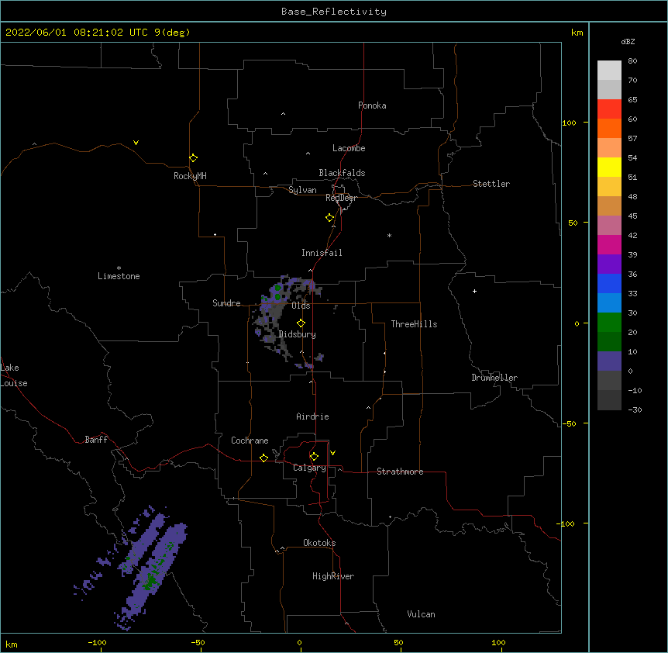Select the Okotoks label
This screenshot has width=668, height=653.
click(x=319, y=543)
